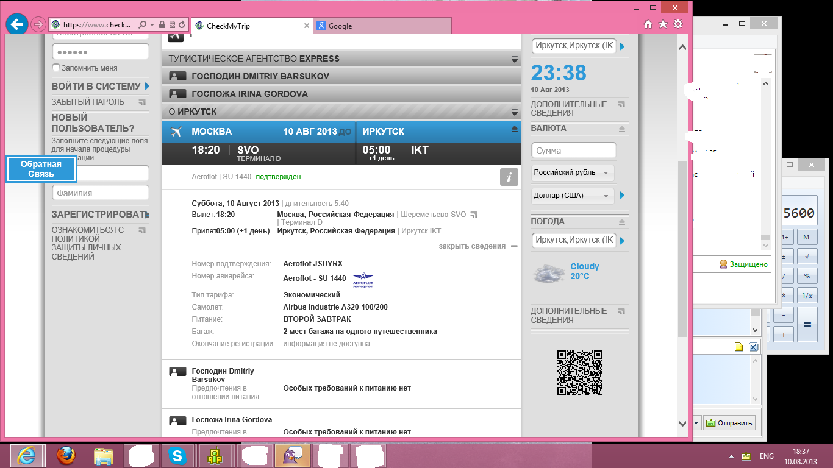Collapse ТУРИСТИЧЕСКОЕ АГЕНТСТВО EXPRESS section
This screenshot has height=468, width=833.
(x=515, y=59)
